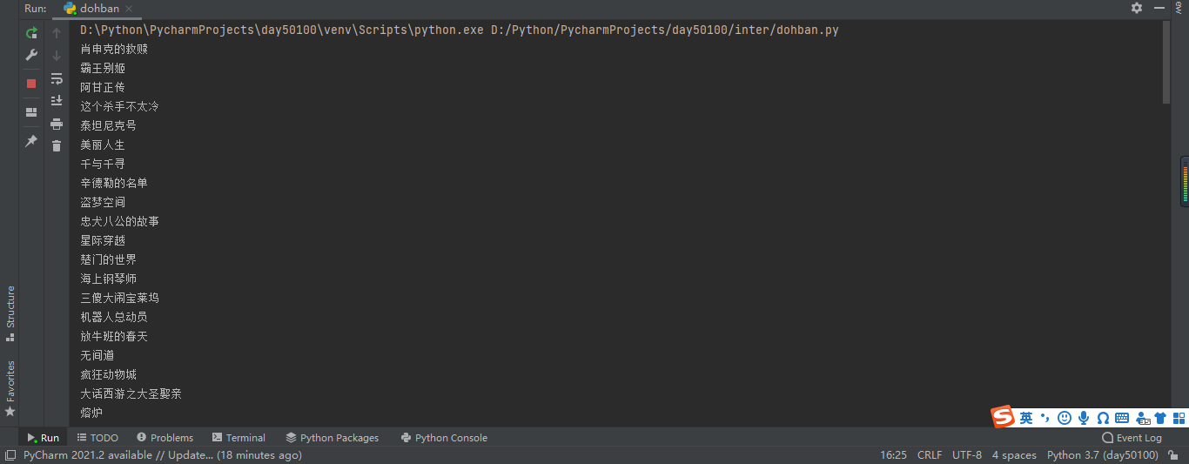Open the Python Console tab
The height and width of the screenshot is (464, 1189).
(444, 438)
